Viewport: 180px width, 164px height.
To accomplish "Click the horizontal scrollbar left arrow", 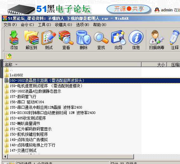I will tap(5, 156).
